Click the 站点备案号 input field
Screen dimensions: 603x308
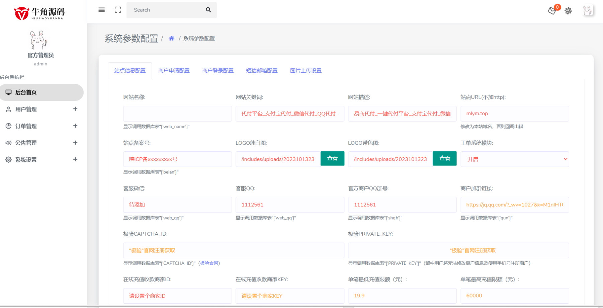click(x=177, y=159)
